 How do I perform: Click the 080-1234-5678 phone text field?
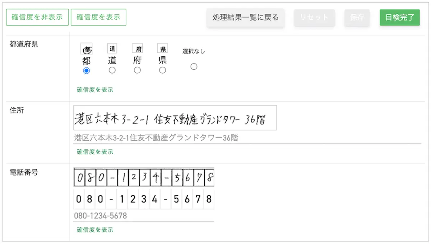144,216
